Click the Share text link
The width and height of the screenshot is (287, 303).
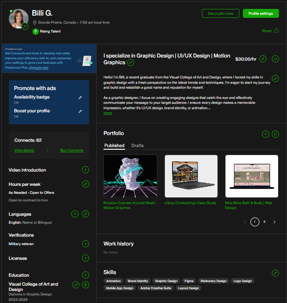click(266, 31)
